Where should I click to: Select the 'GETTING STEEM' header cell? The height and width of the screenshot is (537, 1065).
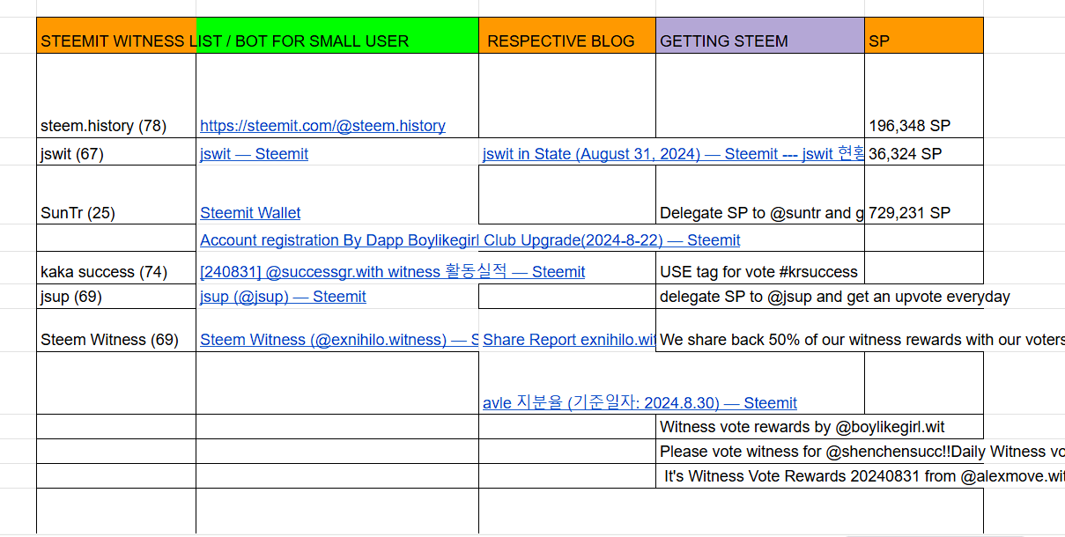[x=760, y=35]
